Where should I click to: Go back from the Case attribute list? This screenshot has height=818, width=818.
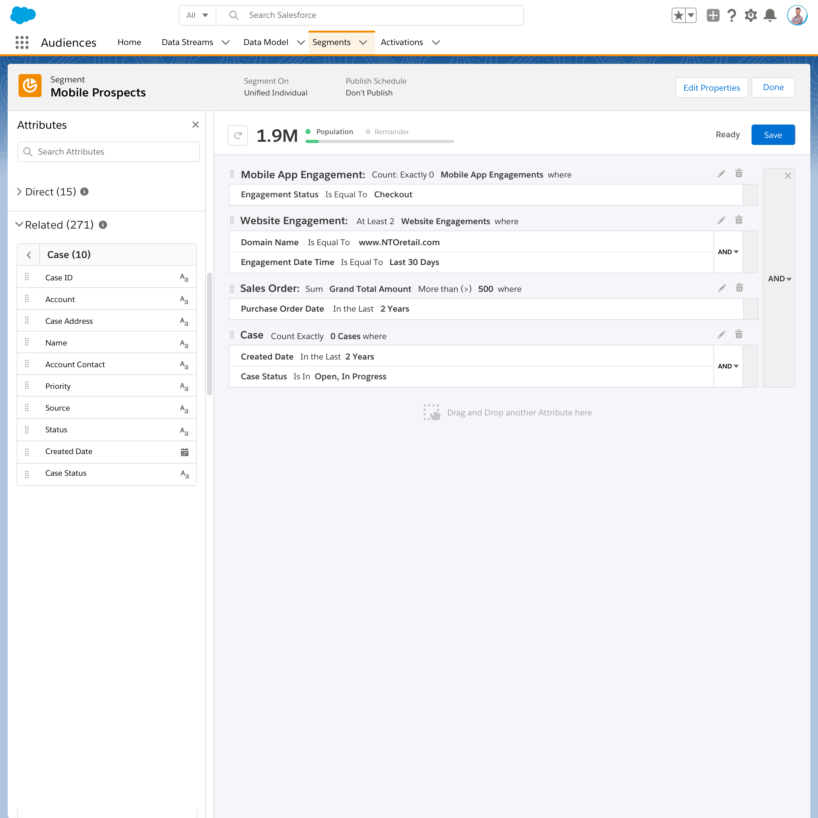[29, 255]
